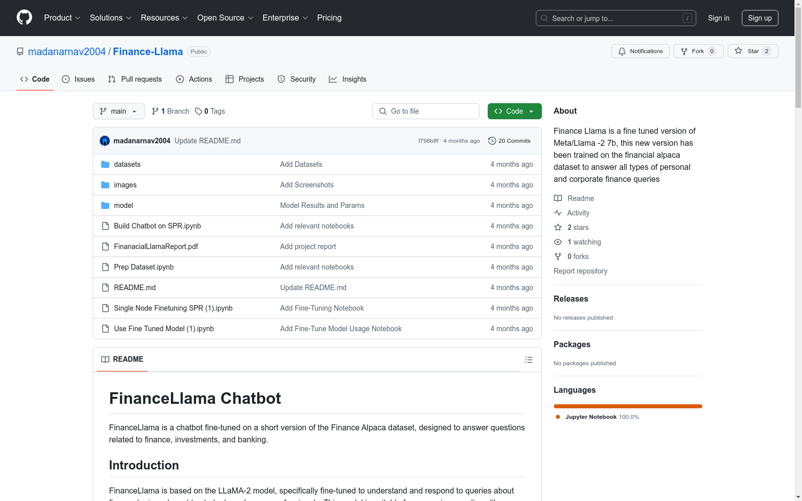Open the Packages section heading link
This screenshot has width=802, height=501.
click(572, 344)
